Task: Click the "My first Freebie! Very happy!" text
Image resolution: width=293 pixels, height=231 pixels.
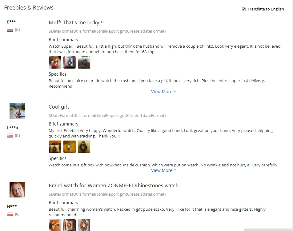Action: coord(161,133)
